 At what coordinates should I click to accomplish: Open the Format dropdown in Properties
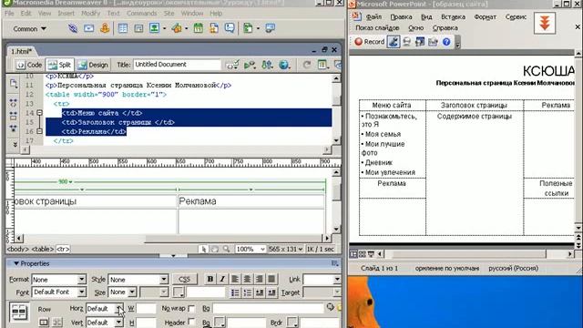click(82, 280)
